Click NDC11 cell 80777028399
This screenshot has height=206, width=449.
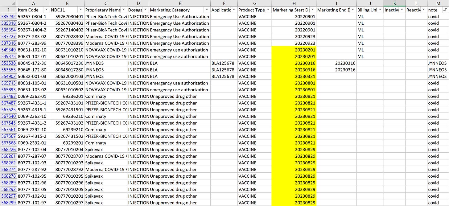pyautogui.click(x=67, y=43)
